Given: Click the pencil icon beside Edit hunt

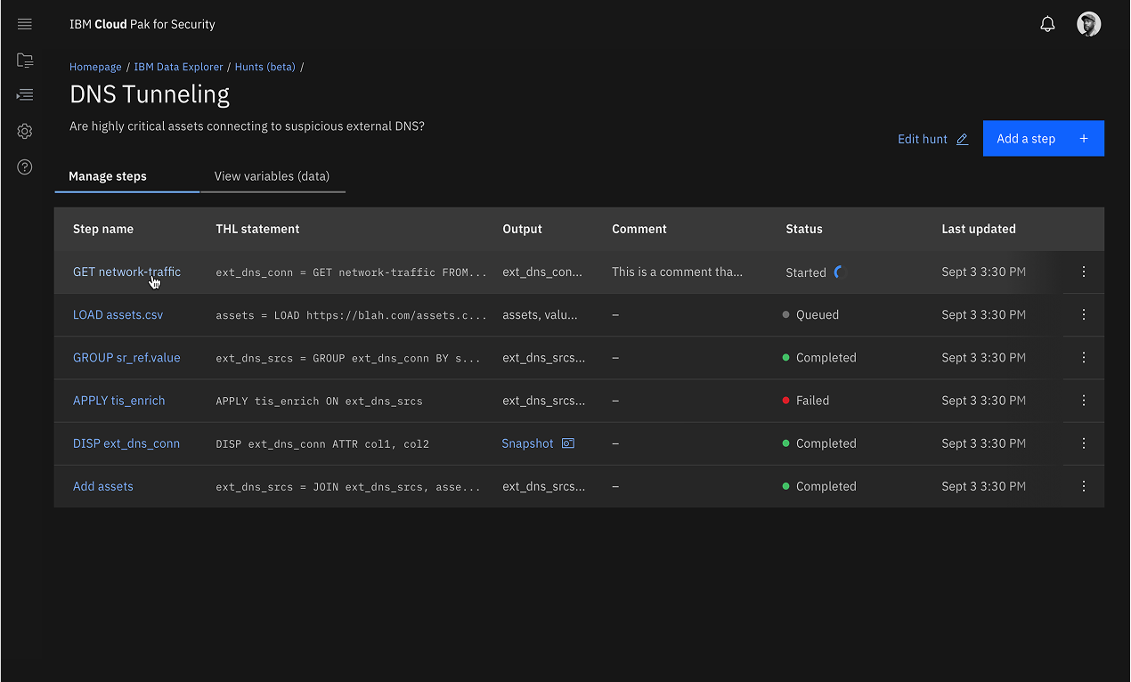Looking at the screenshot, I should tap(962, 139).
